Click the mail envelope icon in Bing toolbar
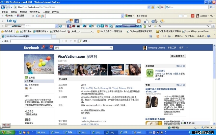Screen dimensions: 216x135 (x=69, y=21)
